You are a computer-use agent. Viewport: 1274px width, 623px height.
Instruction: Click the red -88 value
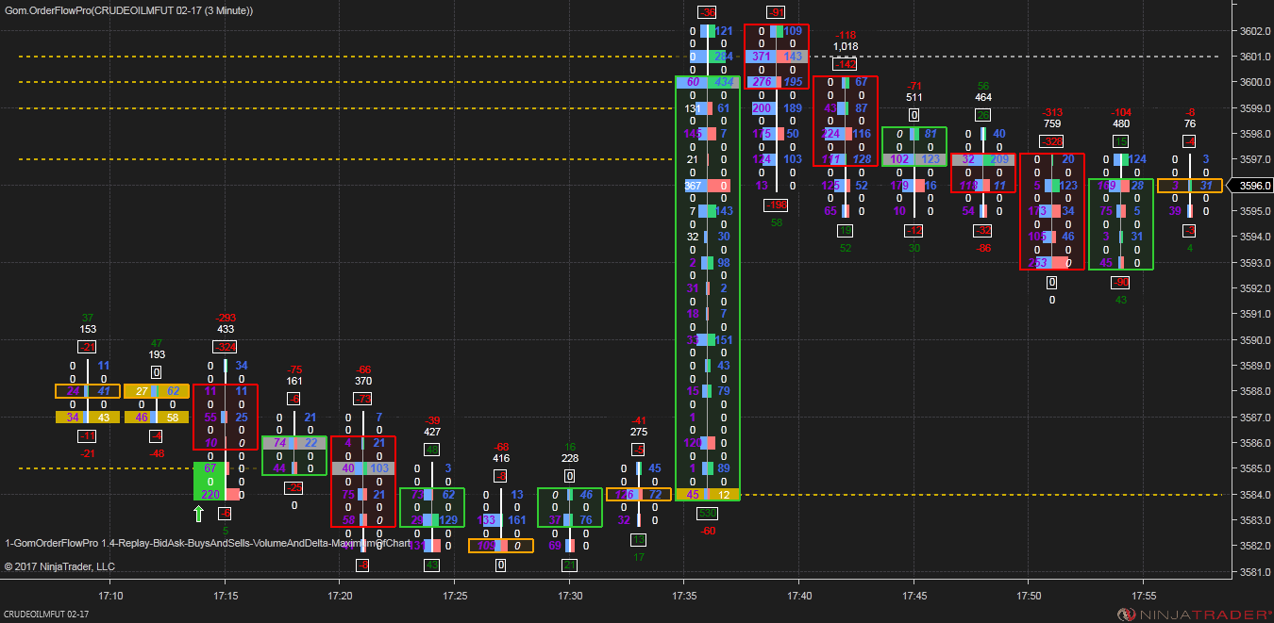click(x=983, y=249)
